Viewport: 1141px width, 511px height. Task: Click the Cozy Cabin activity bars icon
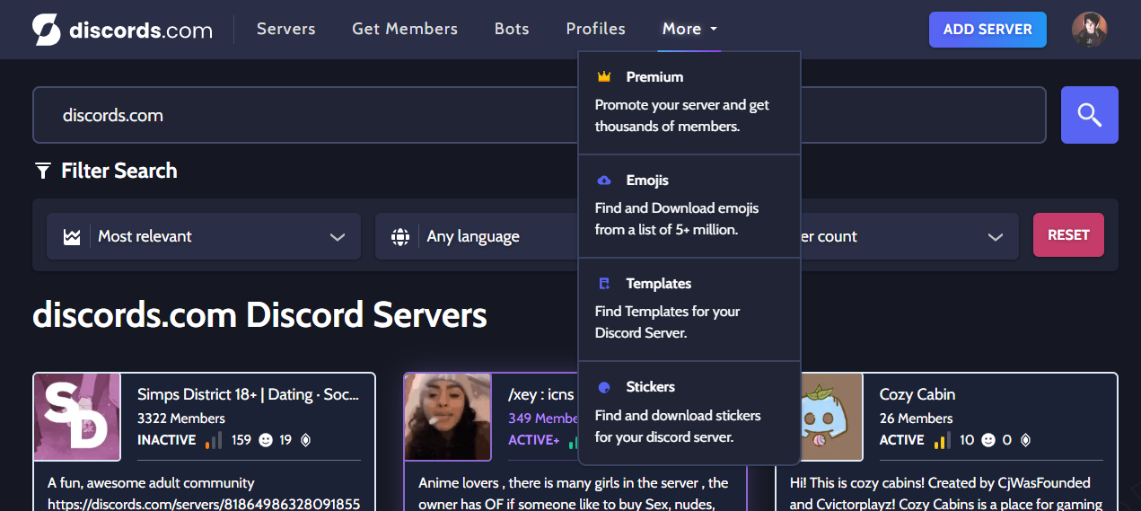click(x=942, y=440)
